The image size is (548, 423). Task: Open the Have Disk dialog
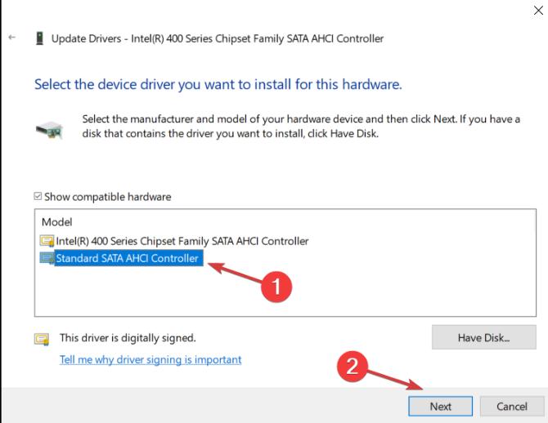pos(483,337)
